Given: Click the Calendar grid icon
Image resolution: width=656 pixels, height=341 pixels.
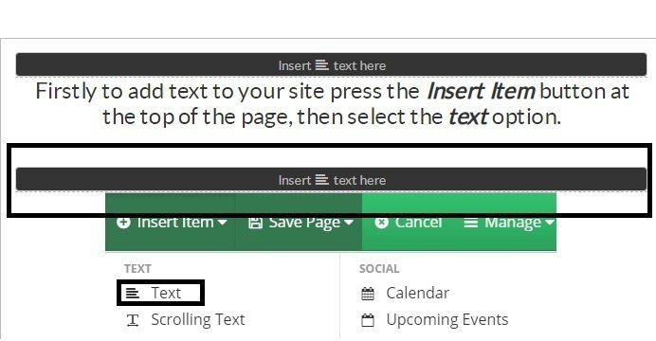Looking at the screenshot, I should coord(368,294).
